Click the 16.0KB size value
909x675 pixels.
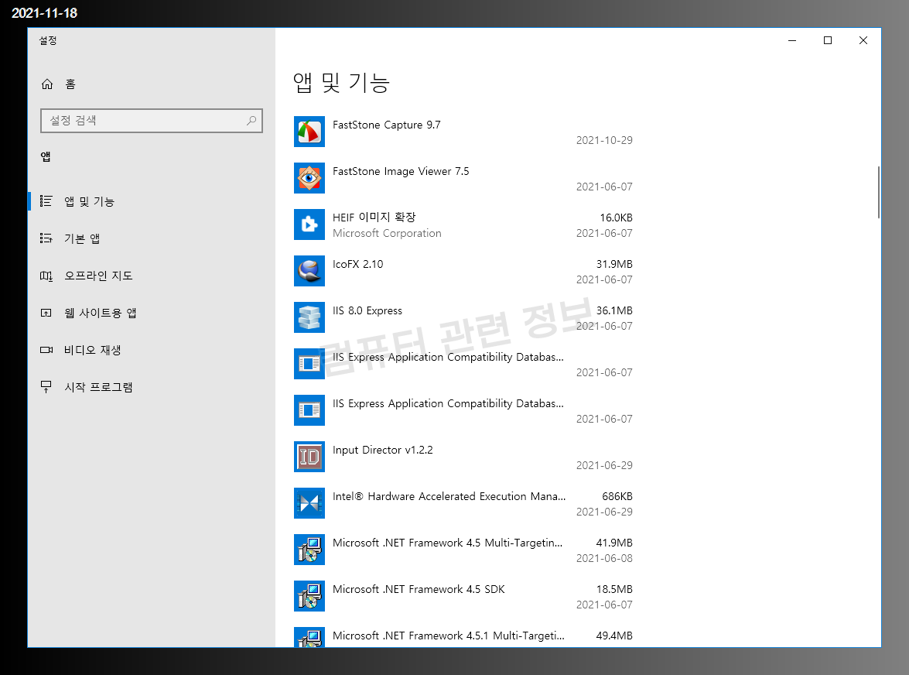[617, 218]
